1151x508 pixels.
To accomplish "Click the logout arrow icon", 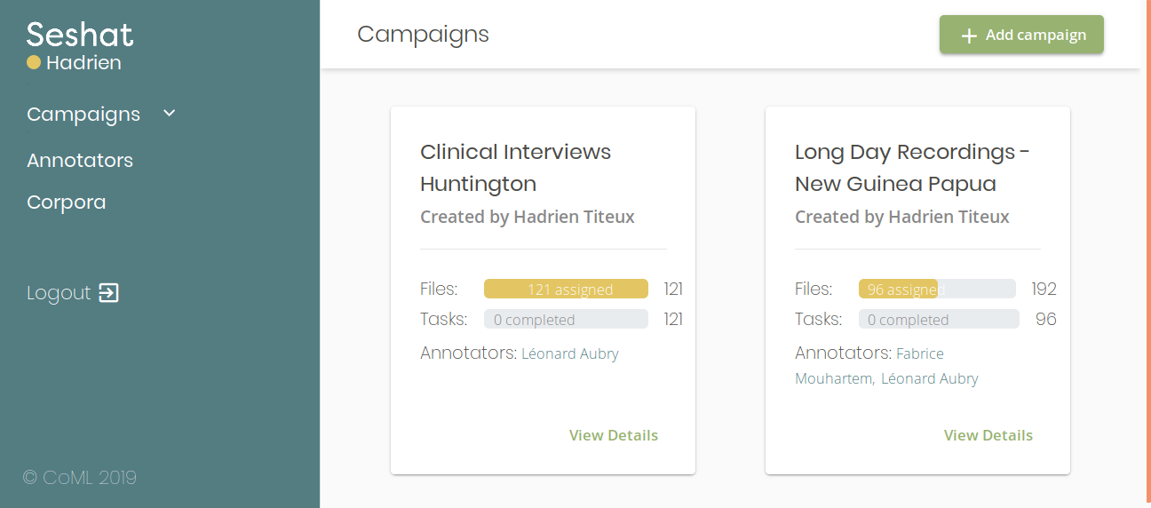I will (x=108, y=293).
